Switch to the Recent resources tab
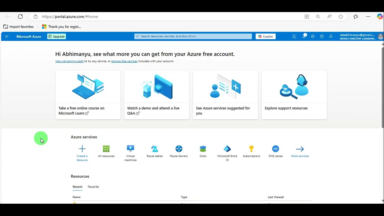Screen dimensions: 384x216 pyautogui.click(x=77, y=187)
